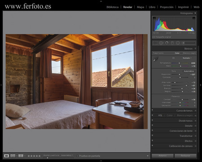Toggle Fotografía original checkbox under histogram
This screenshot has height=162, width=202.
pos(154,37)
